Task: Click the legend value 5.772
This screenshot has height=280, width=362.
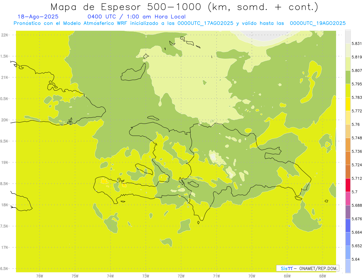Action: [x=357, y=111]
